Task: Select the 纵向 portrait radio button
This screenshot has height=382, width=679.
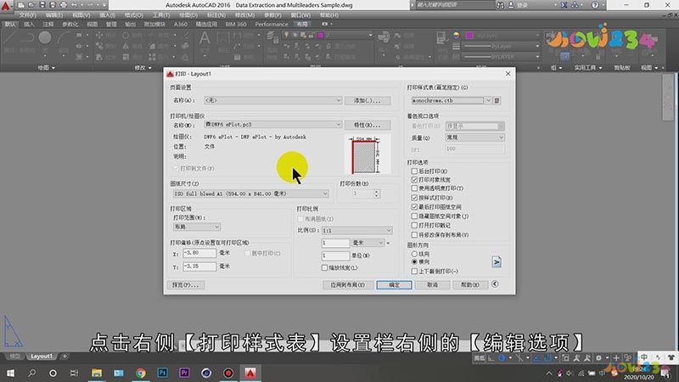Action: (414, 254)
